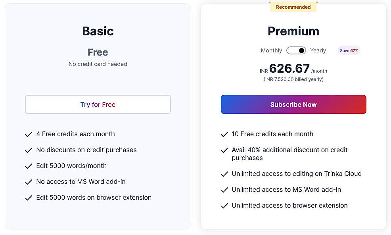Click the 'Subscribe Now' button
Viewport: 391px width, 235px height.
[x=293, y=104]
